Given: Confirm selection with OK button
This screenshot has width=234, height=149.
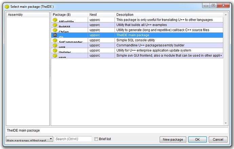Looking at the screenshot, I should 197,139.
